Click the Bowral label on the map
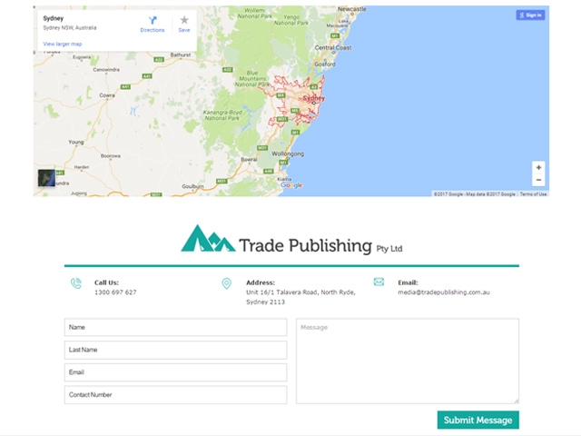Image resolution: width=581 pixels, height=436 pixels. click(x=249, y=160)
